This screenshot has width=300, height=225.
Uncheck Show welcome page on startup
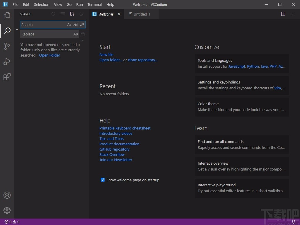pyautogui.click(x=103, y=180)
